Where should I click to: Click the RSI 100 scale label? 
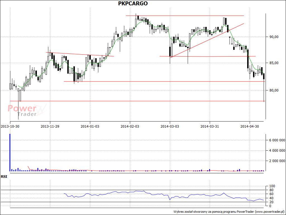(x=272, y=186)
